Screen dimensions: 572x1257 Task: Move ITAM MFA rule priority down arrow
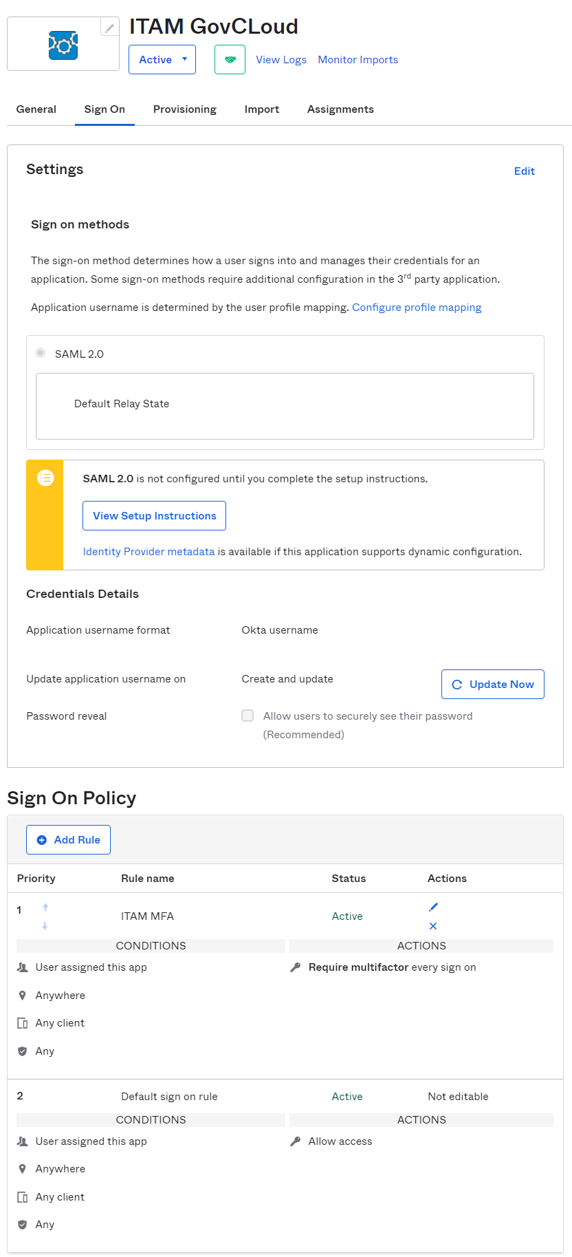(x=45, y=926)
